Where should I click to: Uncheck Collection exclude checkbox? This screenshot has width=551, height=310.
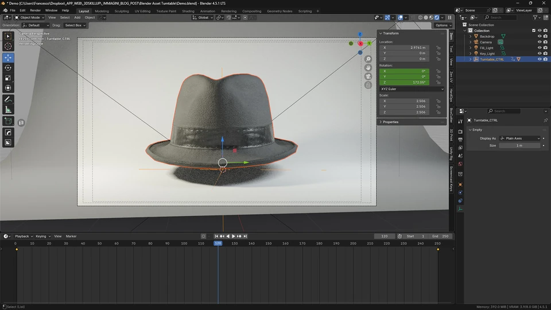pos(534,30)
